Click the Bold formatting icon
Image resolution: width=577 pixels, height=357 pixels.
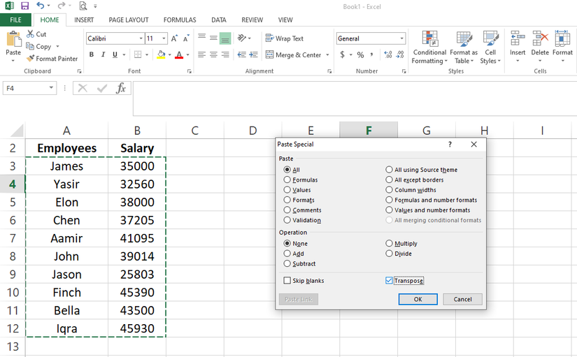(92, 54)
